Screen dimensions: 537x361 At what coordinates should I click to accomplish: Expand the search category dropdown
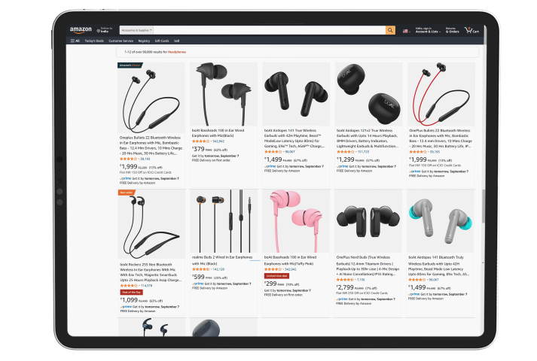(x=136, y=30)
